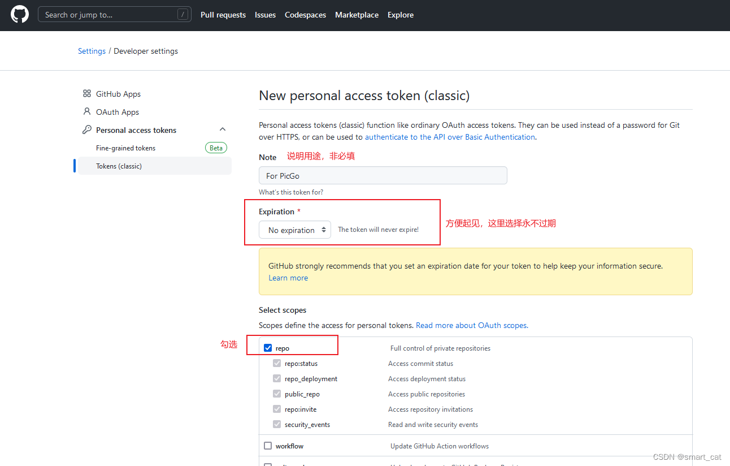Screen dimensions: 730x466
Task: Open Read more about OAuth scopes link
Action: [x=472, y=325]
